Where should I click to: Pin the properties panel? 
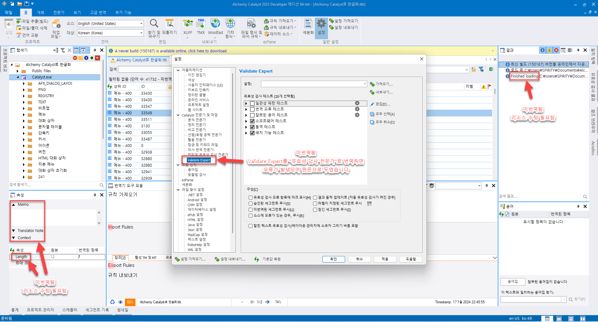tap(95, 195)
